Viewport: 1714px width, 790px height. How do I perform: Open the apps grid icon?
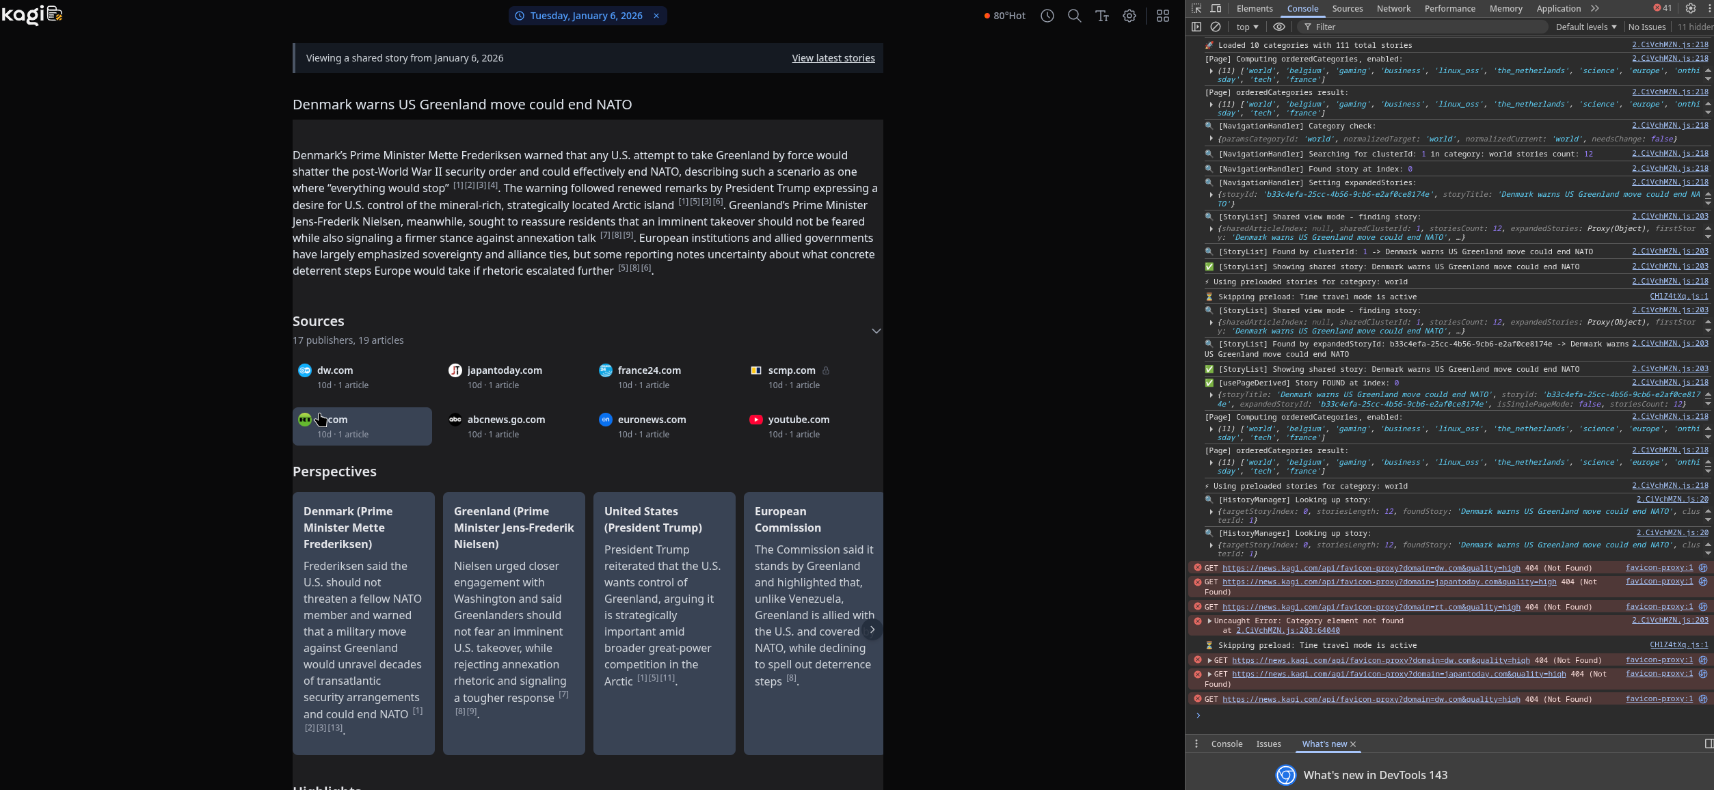pyautogui.click(x=1162, y=16)
